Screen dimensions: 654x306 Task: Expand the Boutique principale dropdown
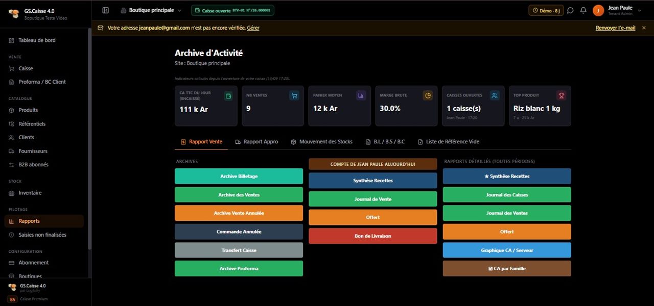coord(151,10)
